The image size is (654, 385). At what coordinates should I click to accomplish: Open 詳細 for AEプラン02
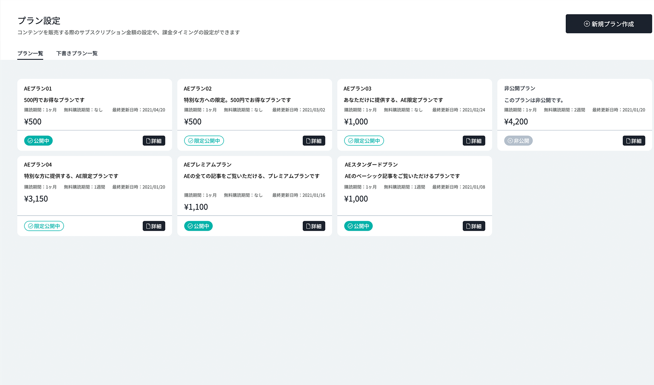click(314, 140)
